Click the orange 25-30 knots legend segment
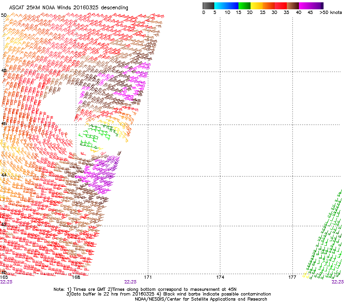 (269, 6)
